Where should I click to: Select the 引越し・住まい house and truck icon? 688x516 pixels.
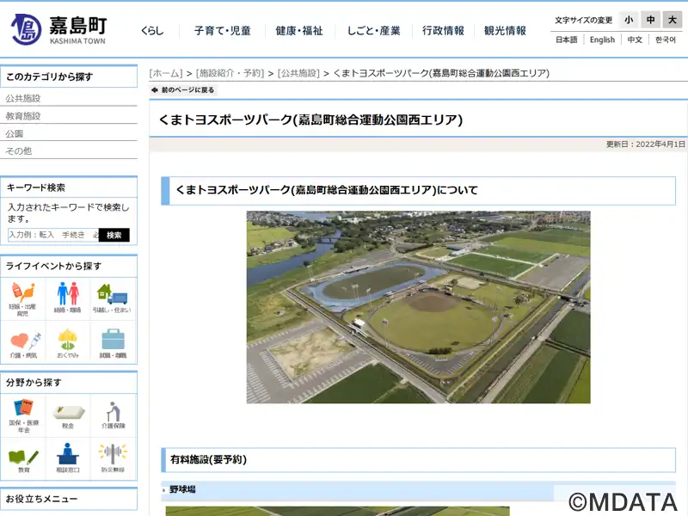(114, 297)
